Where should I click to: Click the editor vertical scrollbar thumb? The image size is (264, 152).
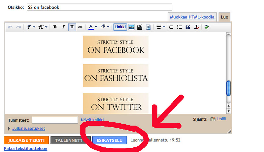pyautogui.click(x=228, y=88)
